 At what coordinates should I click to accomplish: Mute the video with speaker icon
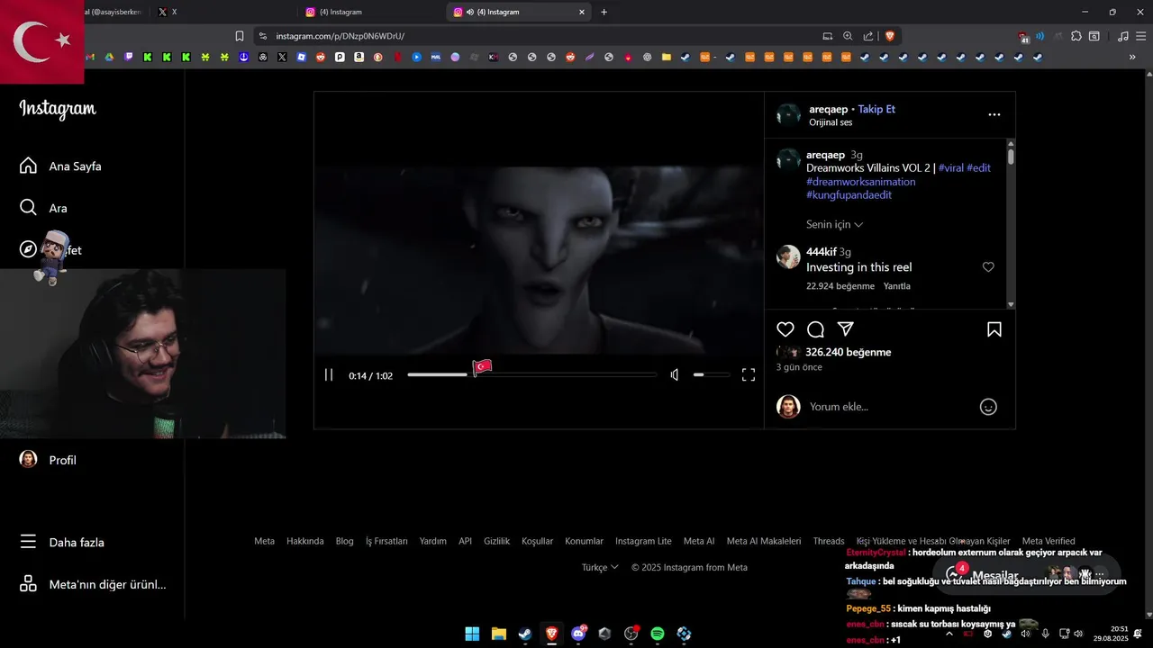[675, 375]
